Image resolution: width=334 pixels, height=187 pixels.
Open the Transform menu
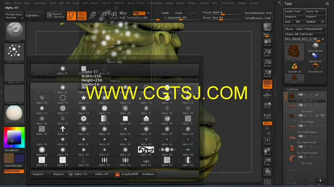point(228,3)
